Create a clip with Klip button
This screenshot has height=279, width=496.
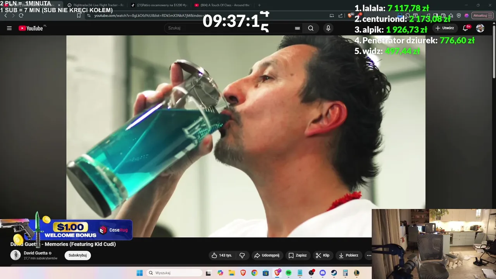pyautogui.click(x=322, y=255)
